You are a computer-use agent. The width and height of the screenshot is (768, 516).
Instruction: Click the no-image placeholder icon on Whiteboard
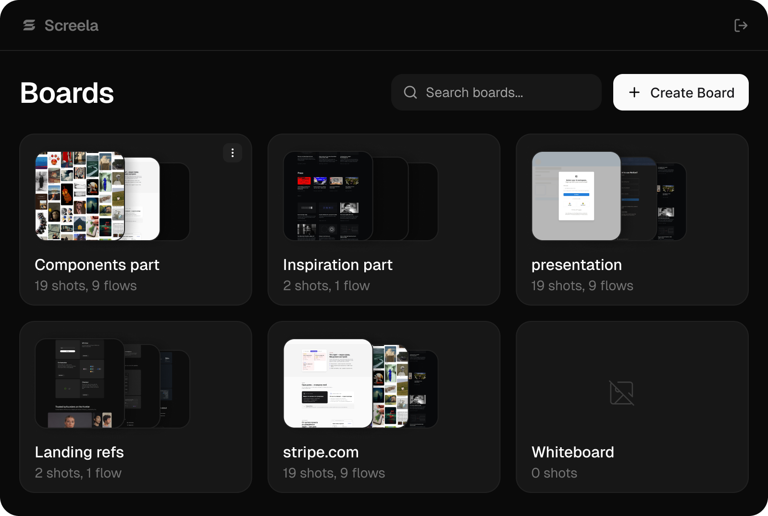coord(621,393)
